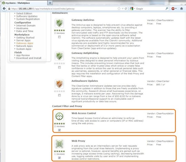This screenshot has width=186, height=162.
Task: Click the padlock icon in address bar
Action: (x=9, y=9)
